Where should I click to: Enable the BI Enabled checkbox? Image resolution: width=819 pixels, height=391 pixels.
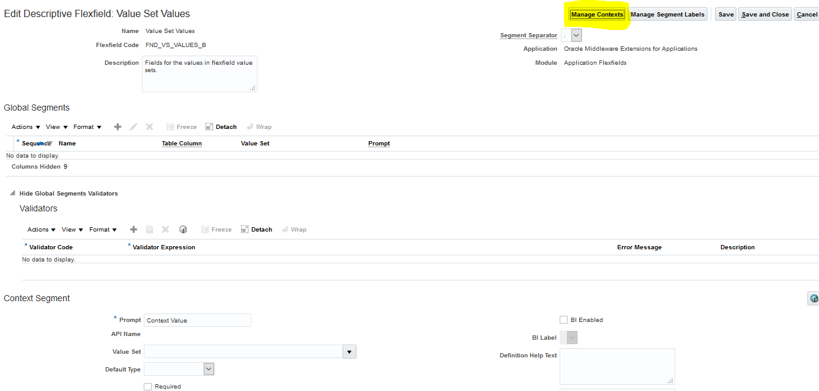click(563, 320)
